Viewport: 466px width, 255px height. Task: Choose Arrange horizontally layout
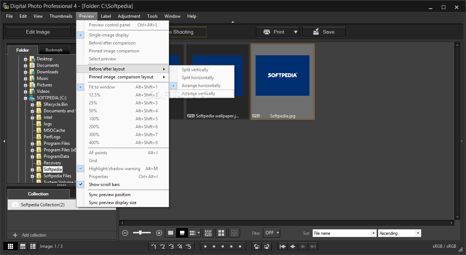pos(202,86)
